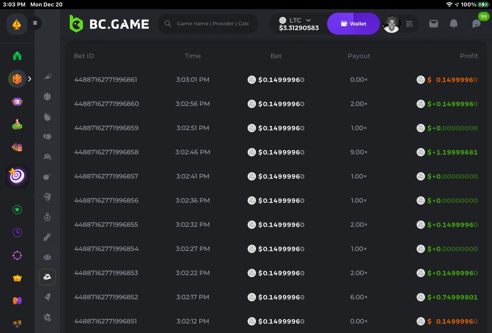Open the live casino dealer icon
Viewport: 492px width, 333px height.
17,124
